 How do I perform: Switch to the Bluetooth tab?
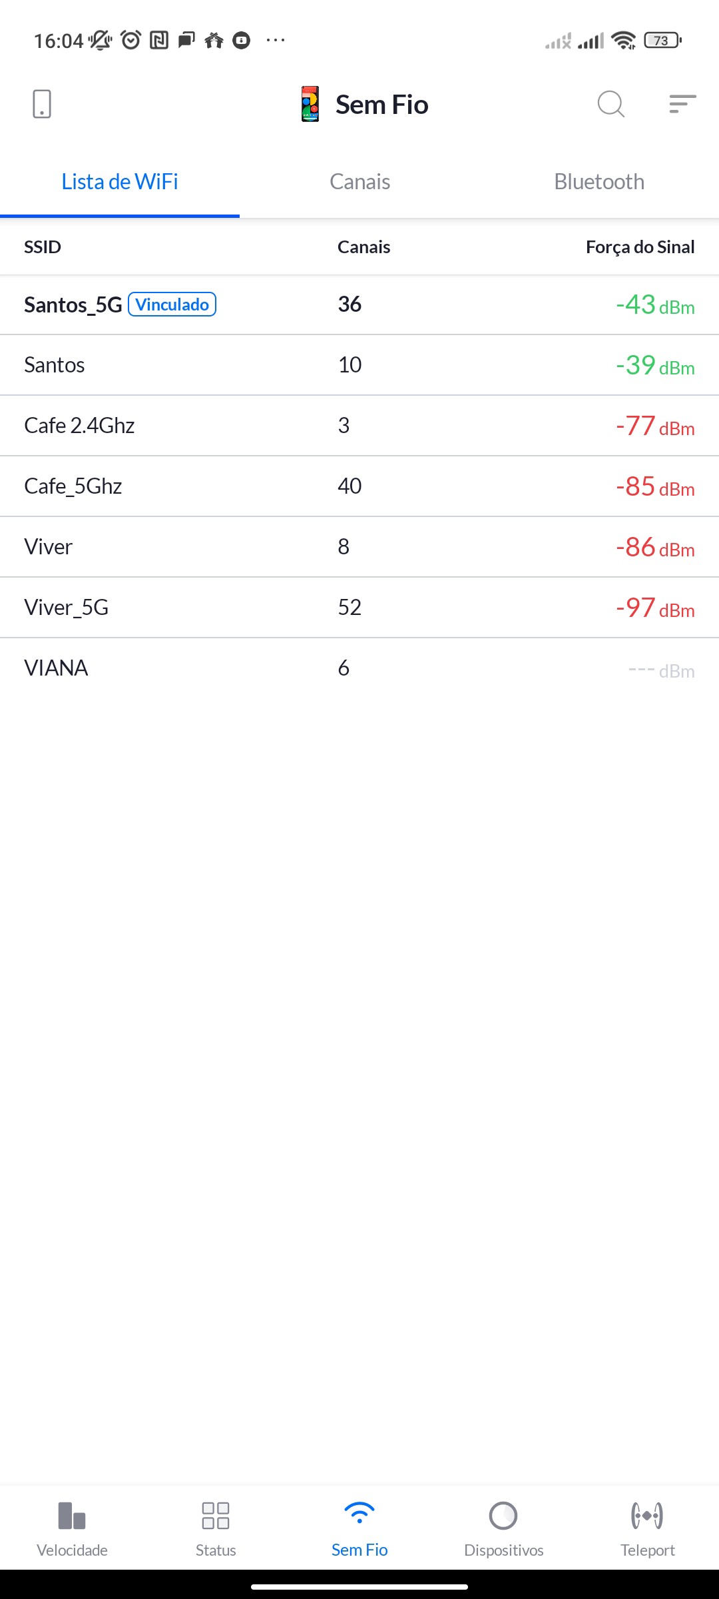click(599, 182)
